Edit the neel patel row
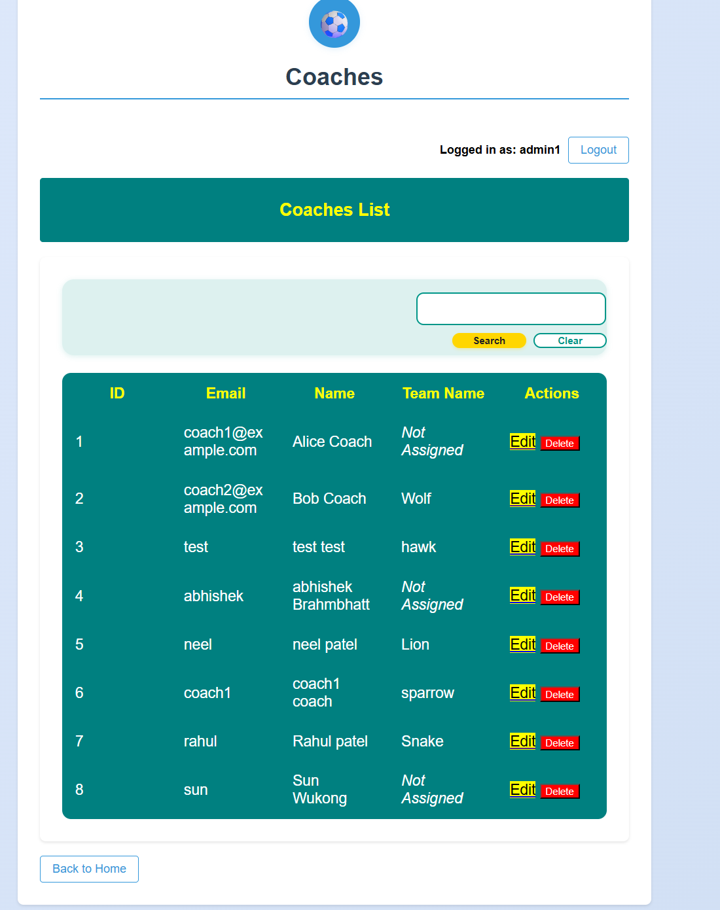720x910 pixels. click(522, 644)
